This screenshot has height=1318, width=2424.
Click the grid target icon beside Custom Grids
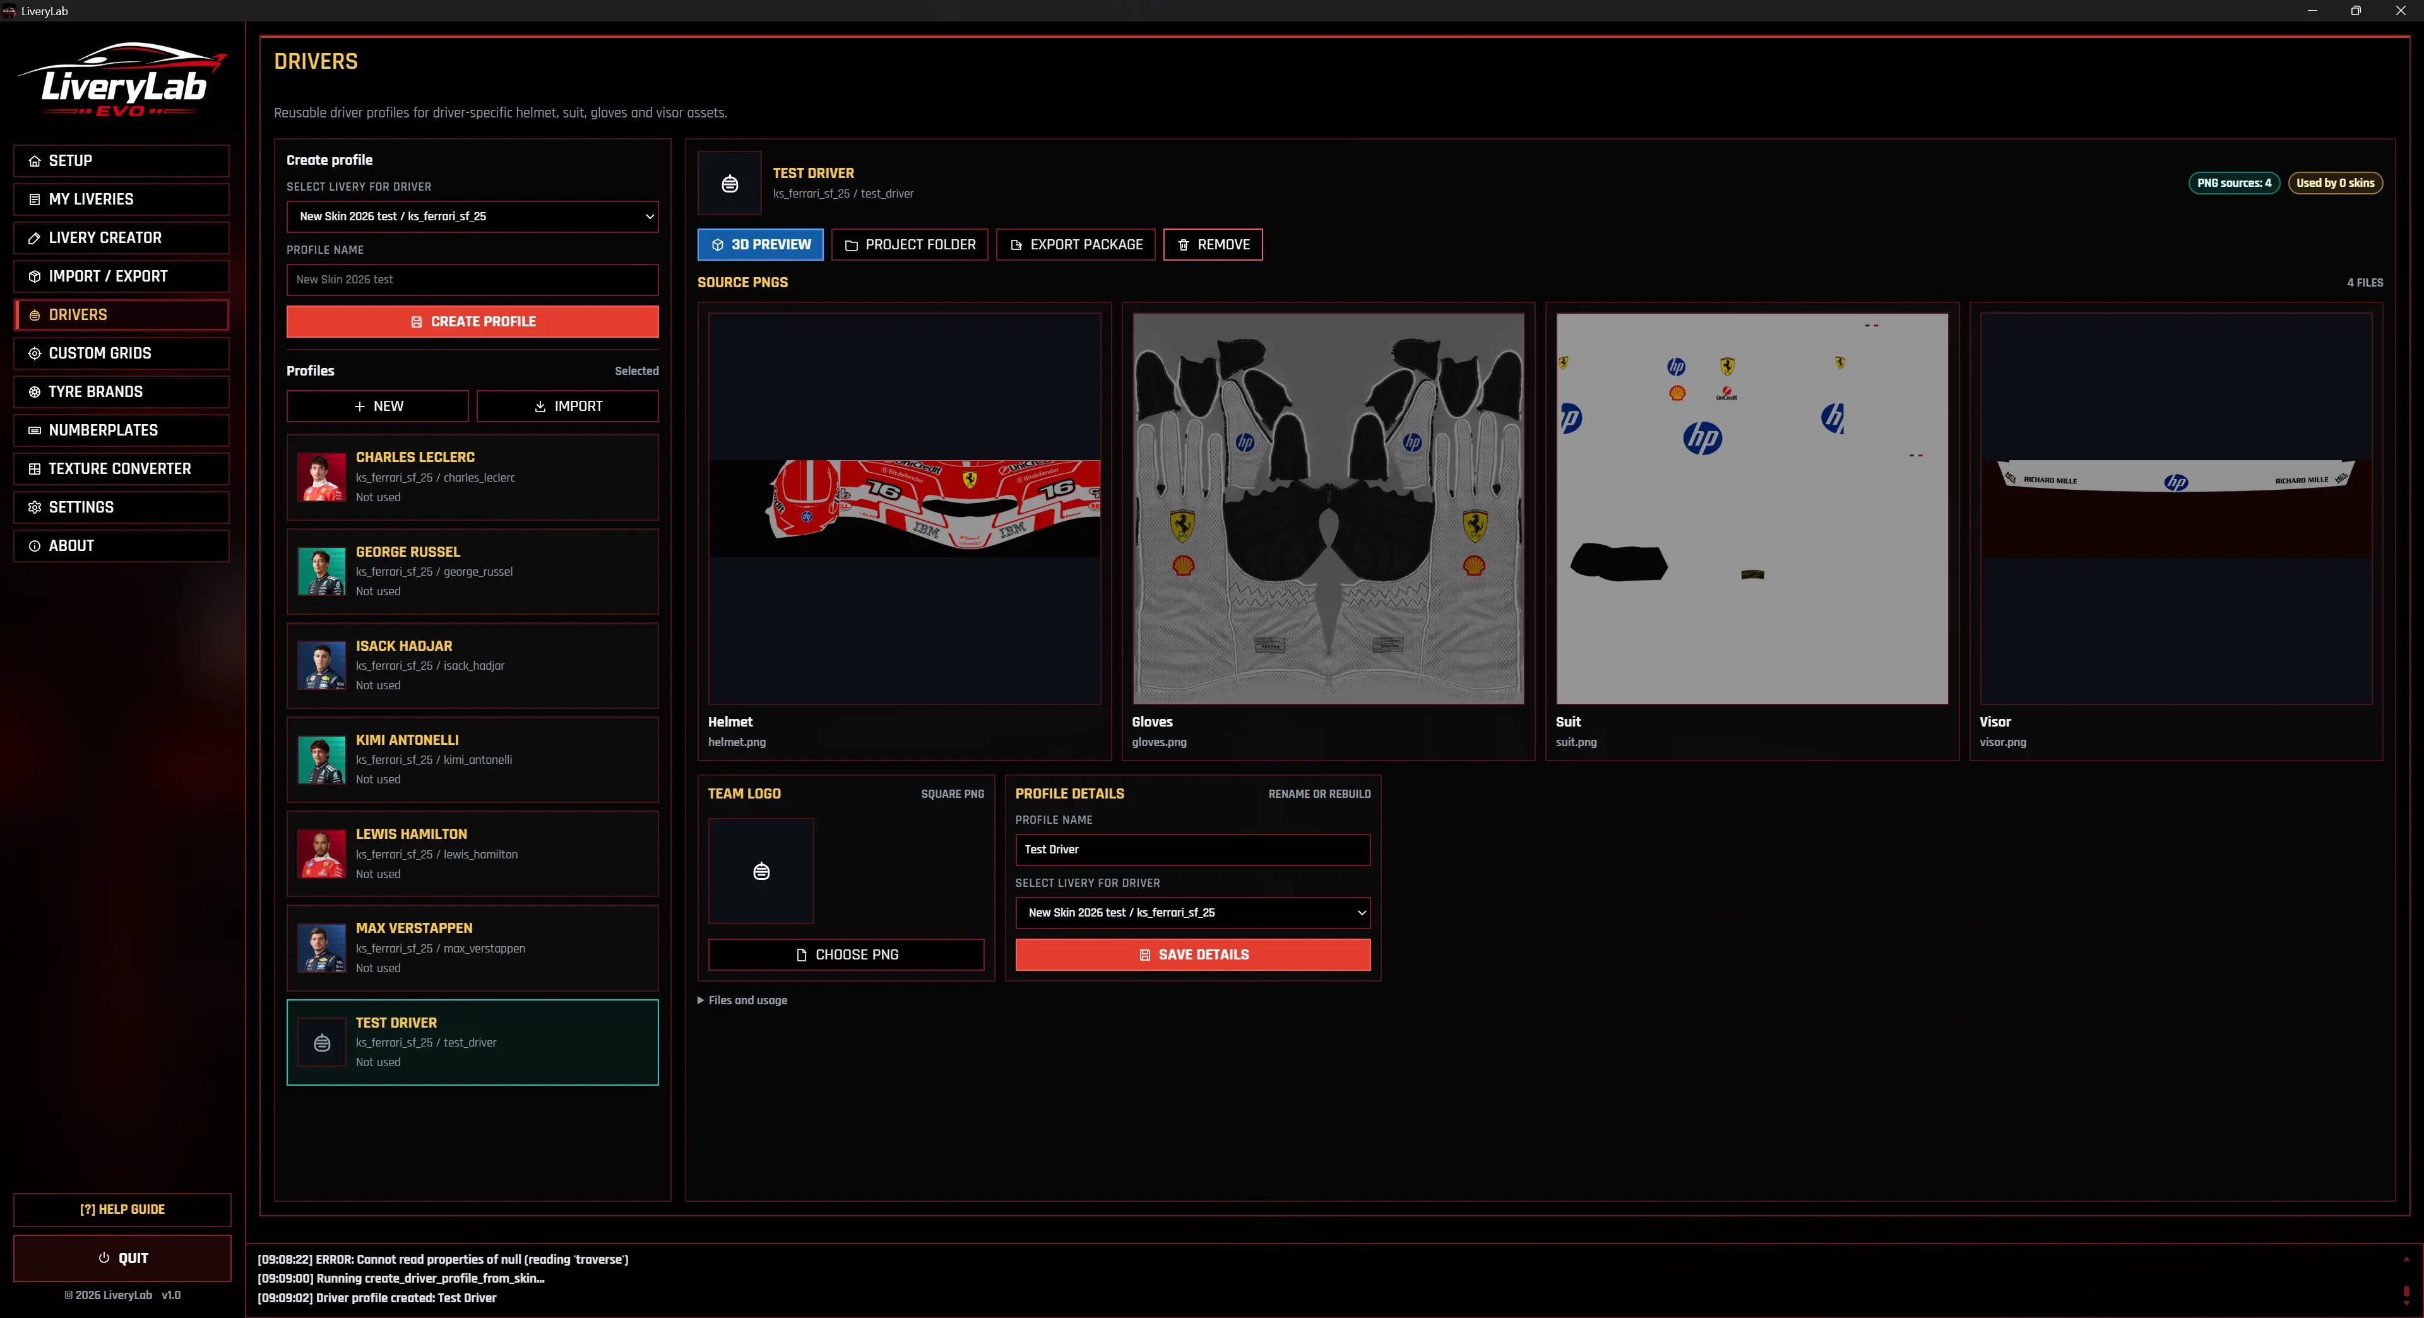click(35, 353)
